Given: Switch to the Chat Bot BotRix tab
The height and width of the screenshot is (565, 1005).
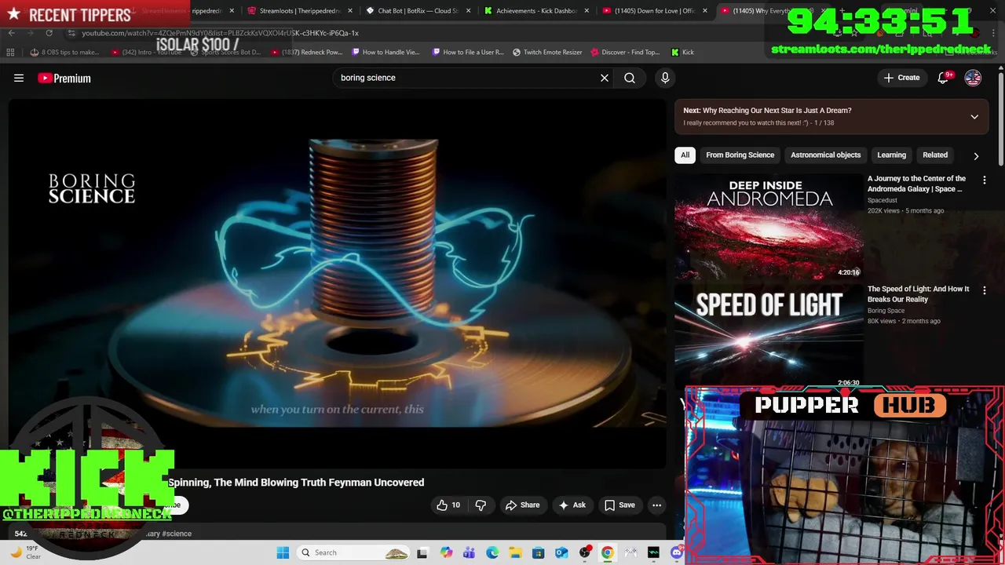Looking at the screenshot, I should pos(418,11).
